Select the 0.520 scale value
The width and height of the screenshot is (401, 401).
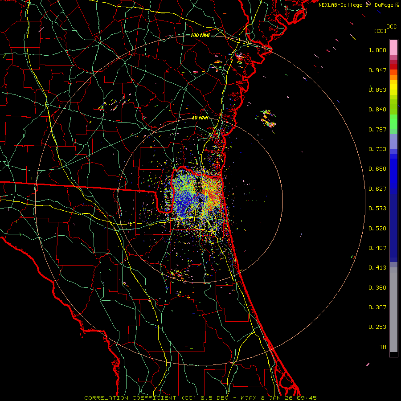[x=377, y=229]
